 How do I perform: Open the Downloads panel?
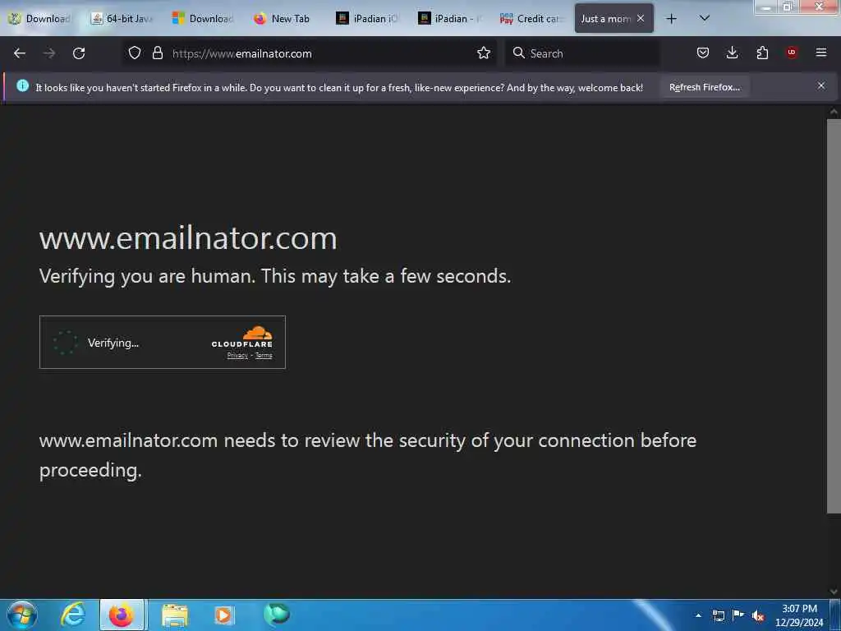732,53
